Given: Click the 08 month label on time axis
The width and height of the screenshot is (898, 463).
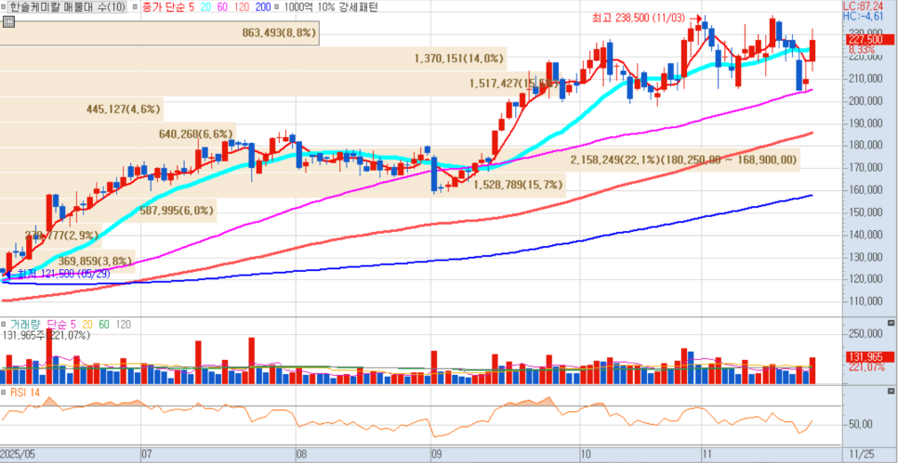Looking at the screenshot, I should click(302, 454).
